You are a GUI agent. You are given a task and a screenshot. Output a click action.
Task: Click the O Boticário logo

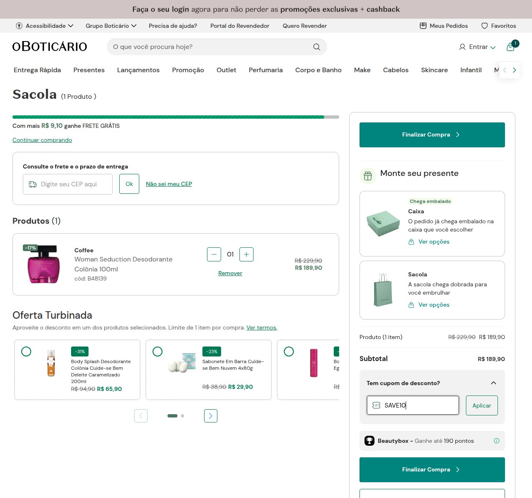click(x=50, y=46)
